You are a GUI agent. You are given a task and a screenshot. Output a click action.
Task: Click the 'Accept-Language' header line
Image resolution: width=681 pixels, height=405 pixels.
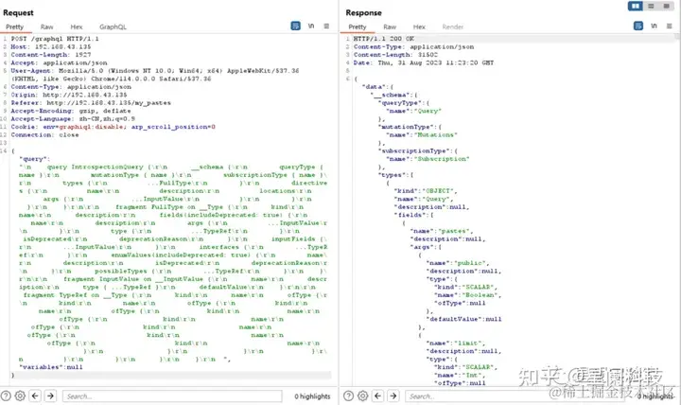tap(73, 118)
